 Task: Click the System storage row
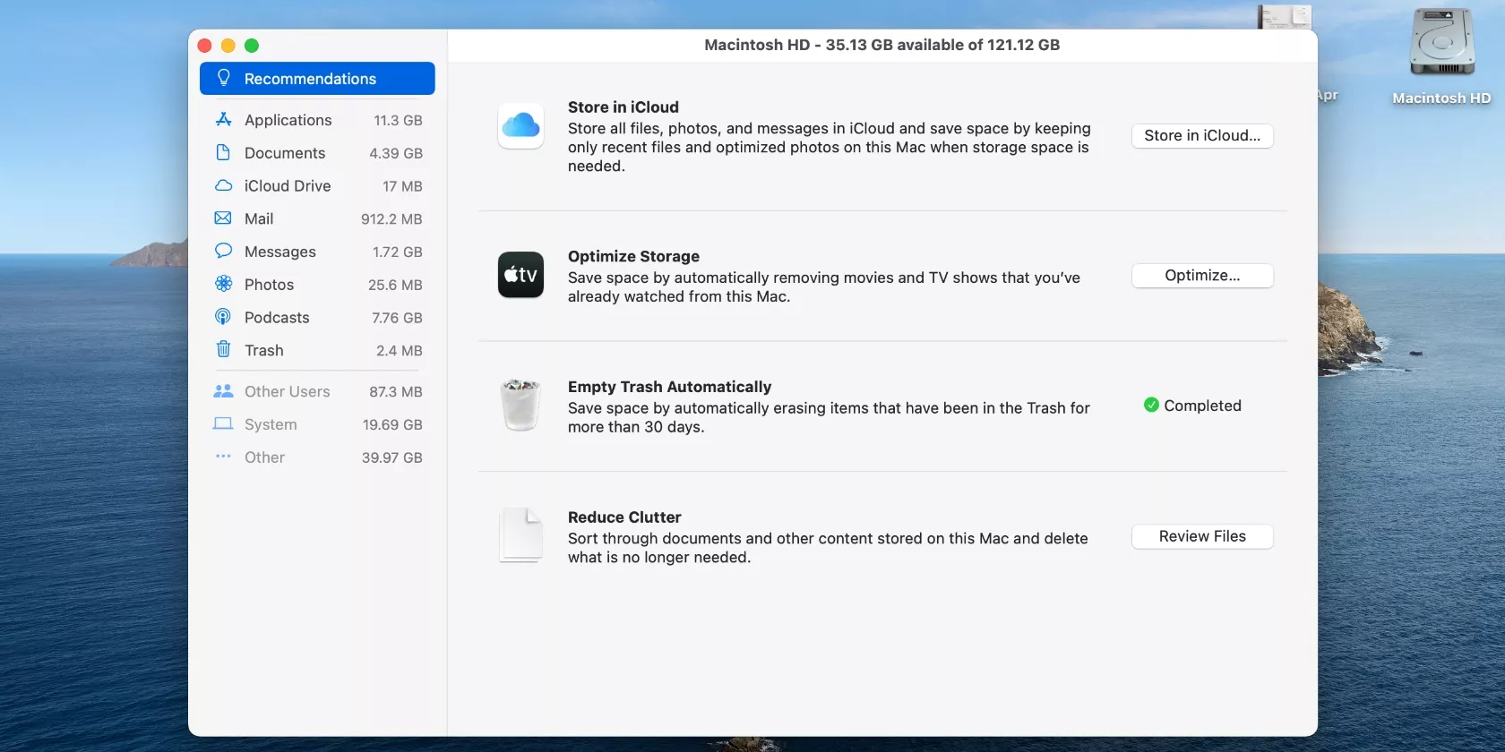coord(317,424)
